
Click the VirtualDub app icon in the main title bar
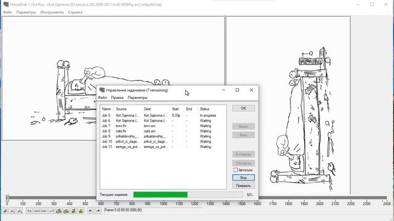point(6,4)
